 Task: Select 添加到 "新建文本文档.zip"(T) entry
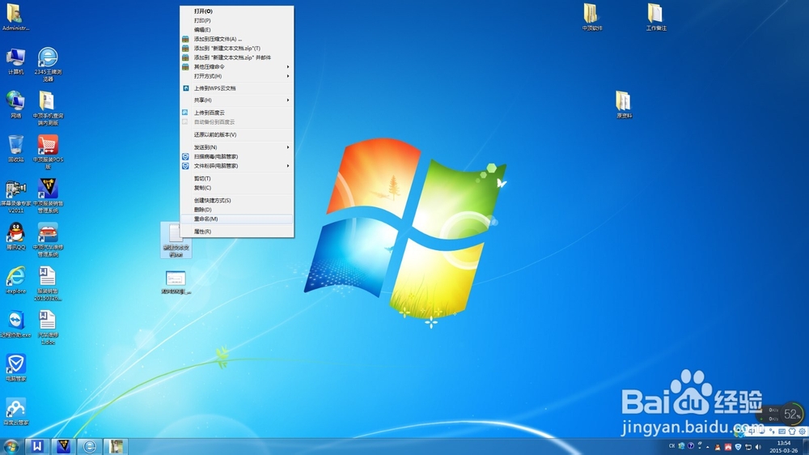tap(237, 48)
